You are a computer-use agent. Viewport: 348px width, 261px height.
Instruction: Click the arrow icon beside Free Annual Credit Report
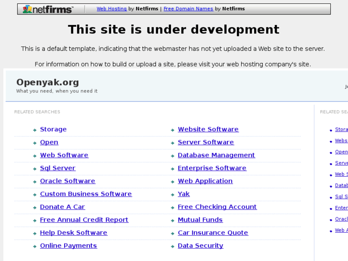pos(34,220)
